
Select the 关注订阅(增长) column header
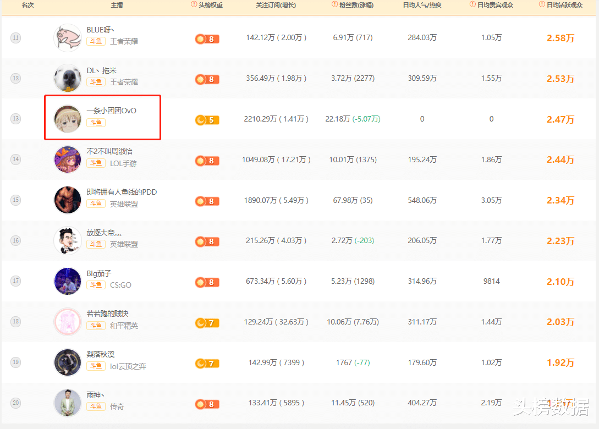coord(276,5)
